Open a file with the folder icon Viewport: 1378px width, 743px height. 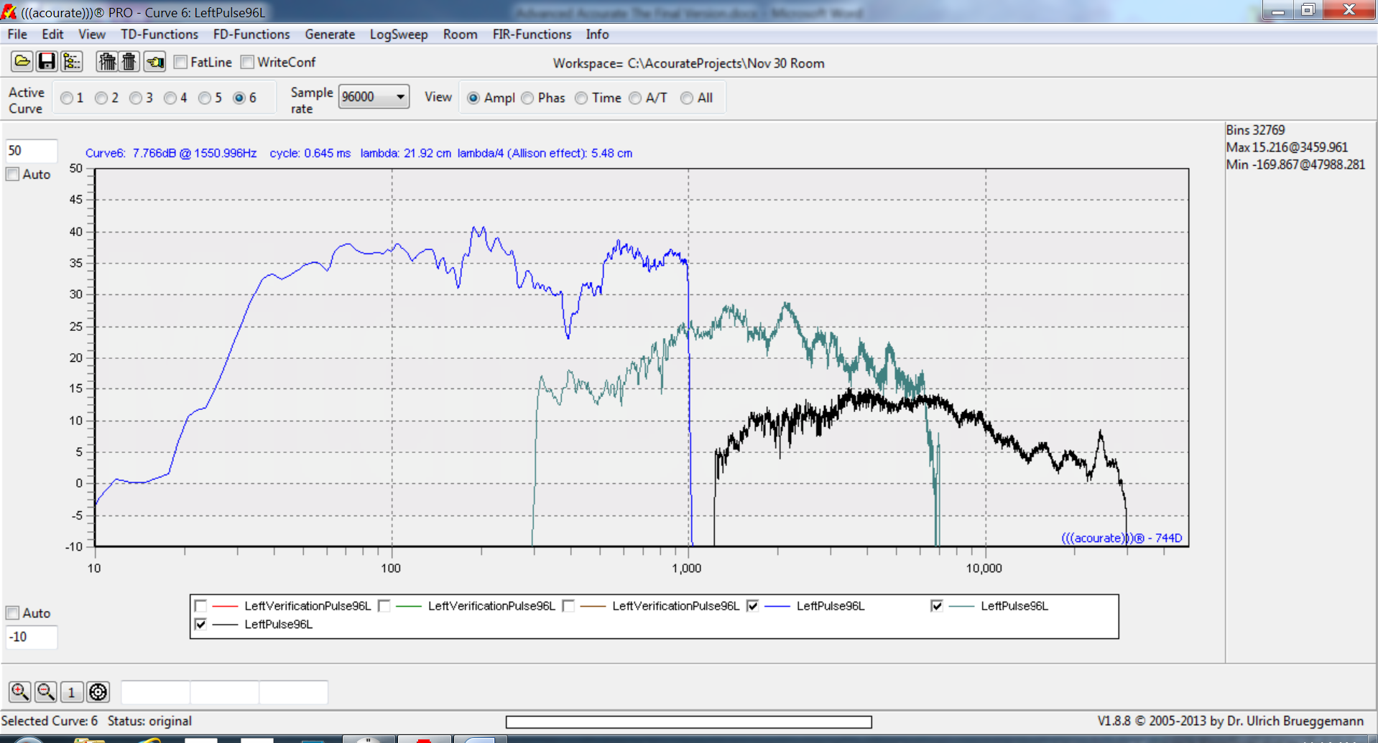coord(22,62)
